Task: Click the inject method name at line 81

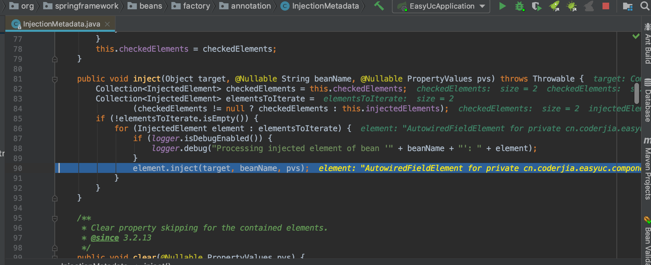Action: [x=147, y=79]
